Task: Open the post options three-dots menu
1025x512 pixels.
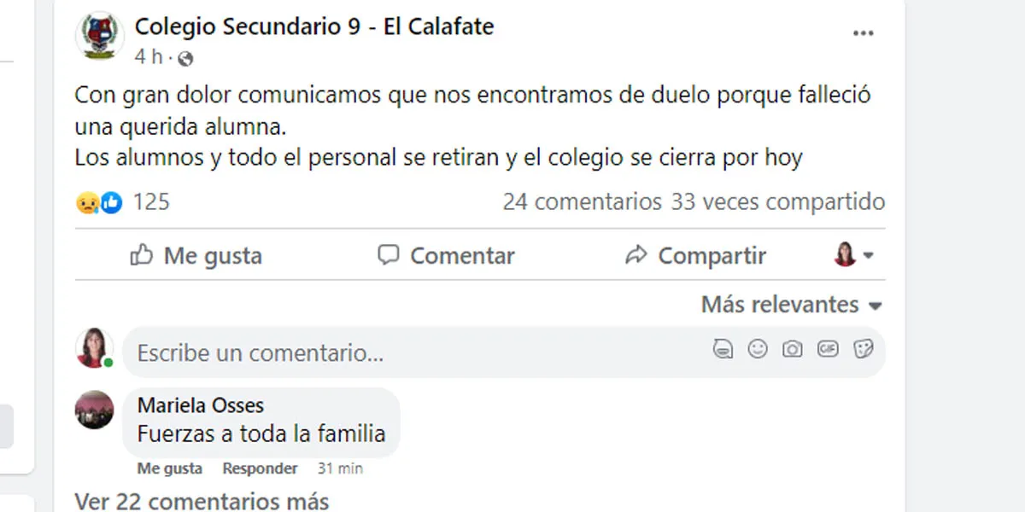Action: [863, 33]
